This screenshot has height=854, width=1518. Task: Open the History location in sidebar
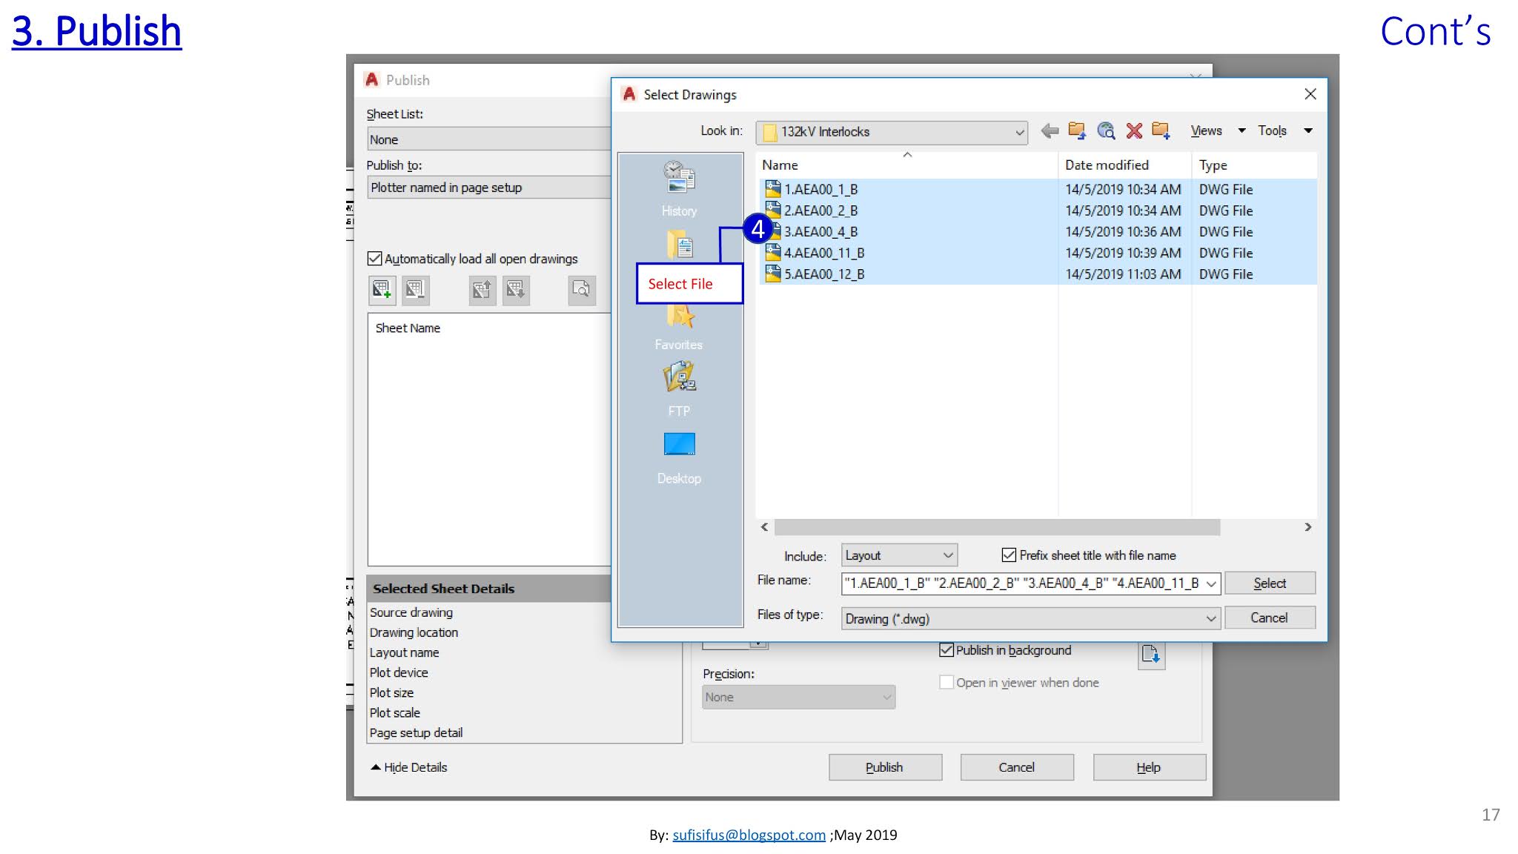[x=679, y=188]
